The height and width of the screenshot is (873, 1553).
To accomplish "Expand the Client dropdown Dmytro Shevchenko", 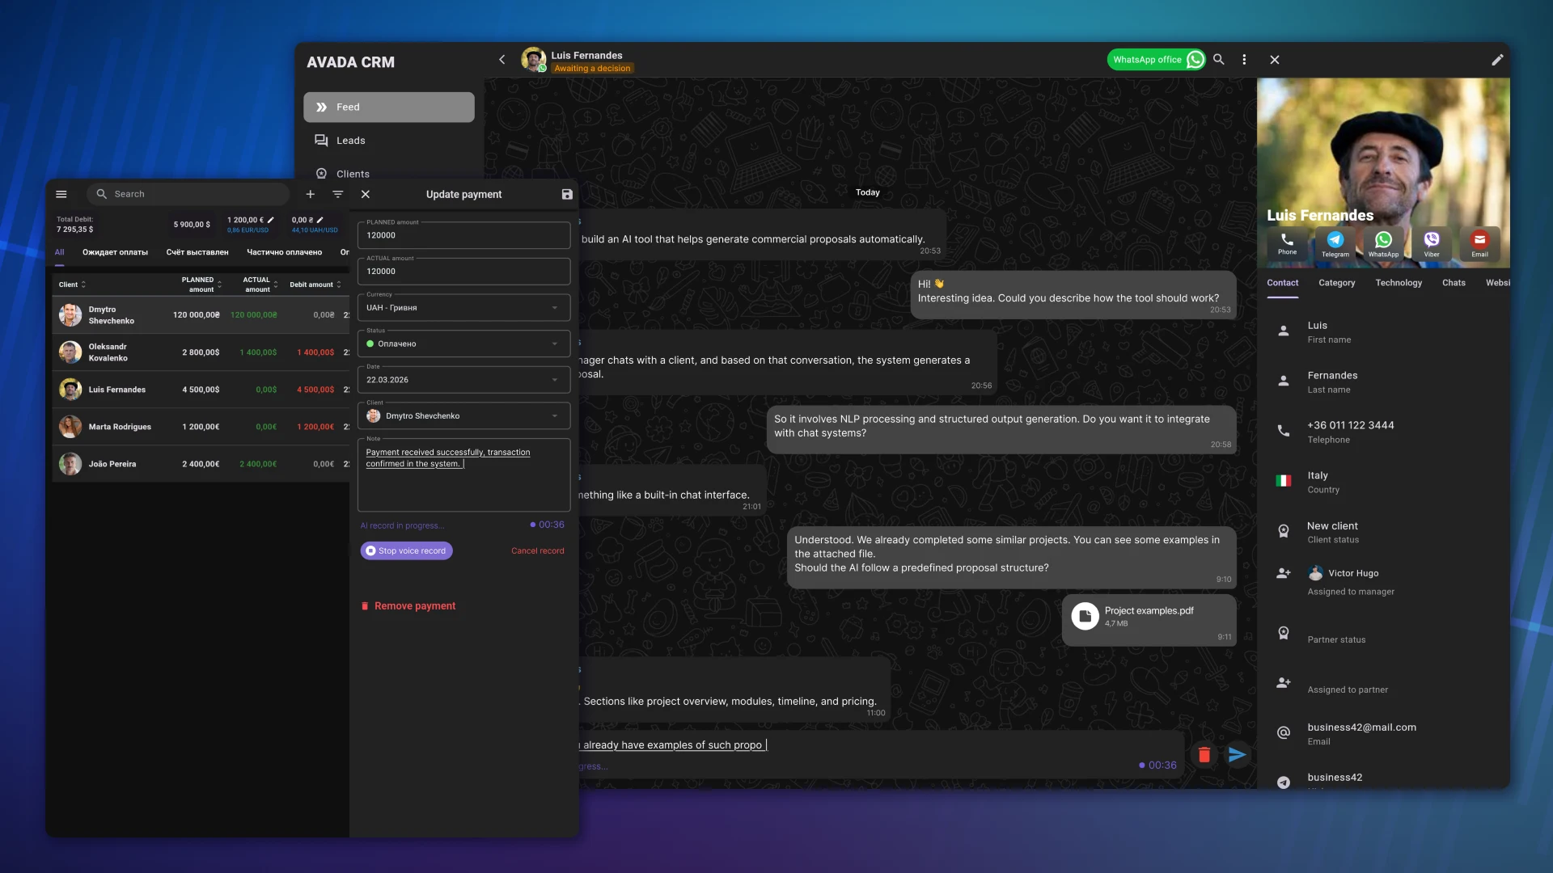I will (463, 416).
